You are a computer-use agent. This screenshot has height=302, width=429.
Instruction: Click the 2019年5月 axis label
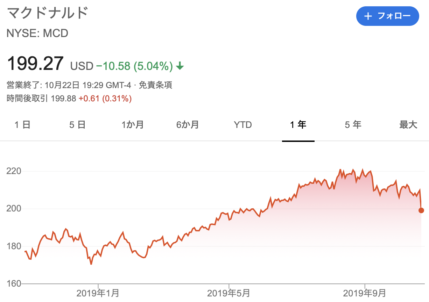tap(228, 293)
